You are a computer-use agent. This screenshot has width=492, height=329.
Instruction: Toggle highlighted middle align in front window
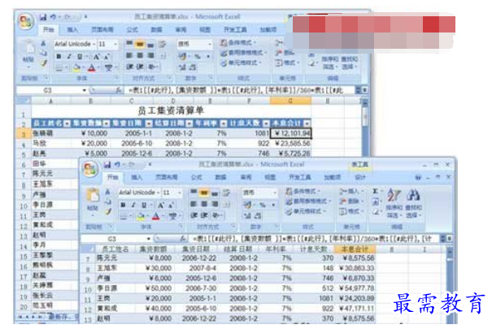(x=204, y=192)
